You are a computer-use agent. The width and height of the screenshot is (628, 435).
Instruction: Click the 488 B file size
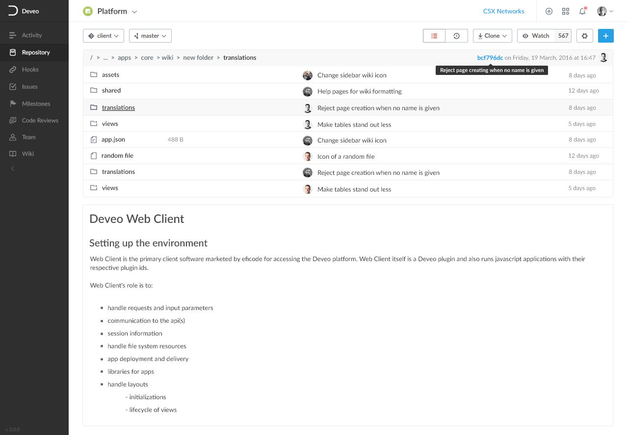point(175,140)
